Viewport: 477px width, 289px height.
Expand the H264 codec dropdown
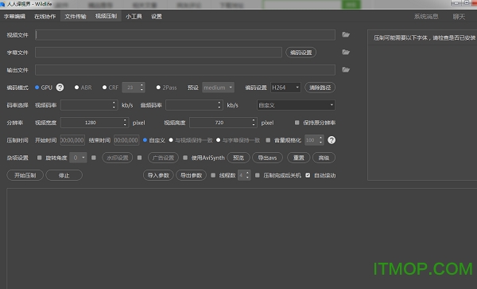[x=285, y=88]
